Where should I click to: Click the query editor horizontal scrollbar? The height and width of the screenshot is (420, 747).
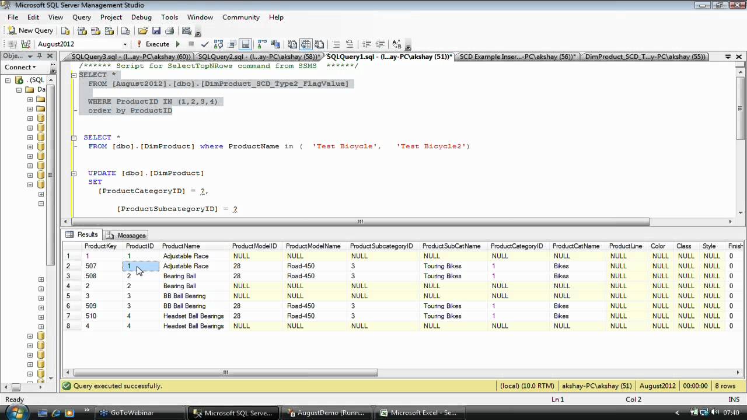point(360,222)
